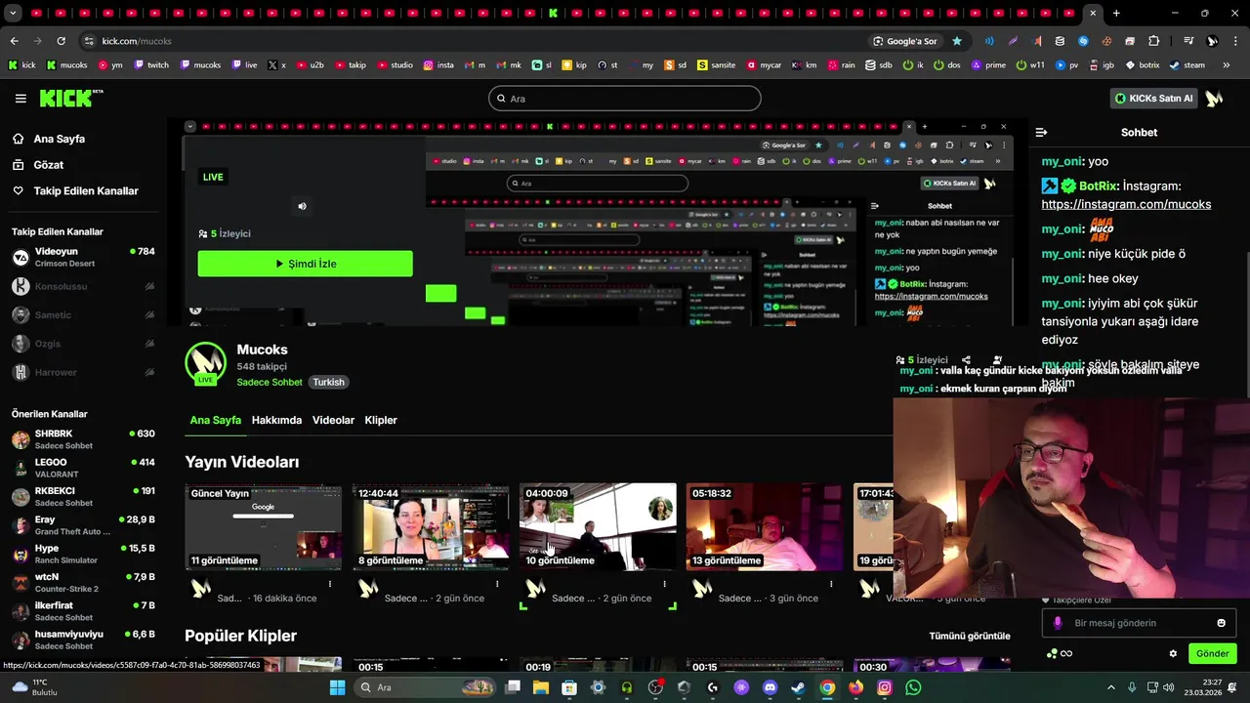This screenshot has height=703, width=1250.
Task: Open Takip Edilen Kanallar in sidebar
Action: [85, 191]
